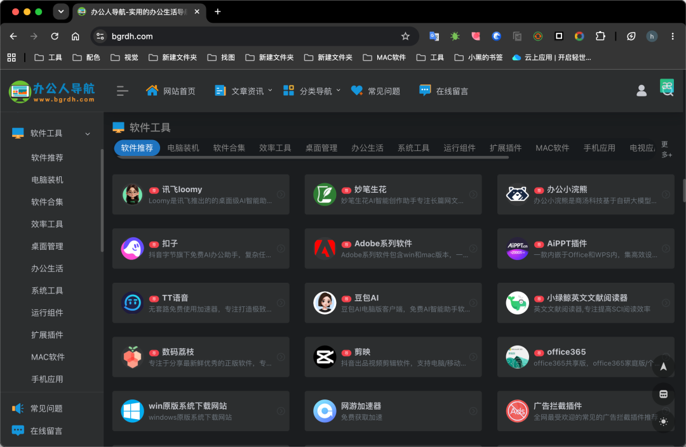Click the Google Translate extension icon

[434, 36]
